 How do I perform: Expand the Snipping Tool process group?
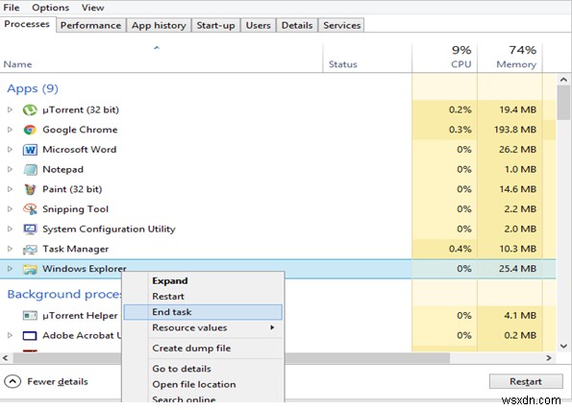10,209
